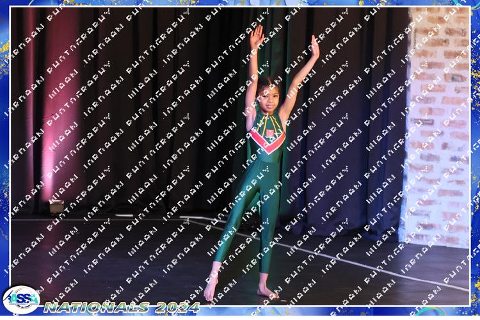Click the dancer's green leotard chest emblem
This screenshot has height=320, width=480.
coord(269,132)
